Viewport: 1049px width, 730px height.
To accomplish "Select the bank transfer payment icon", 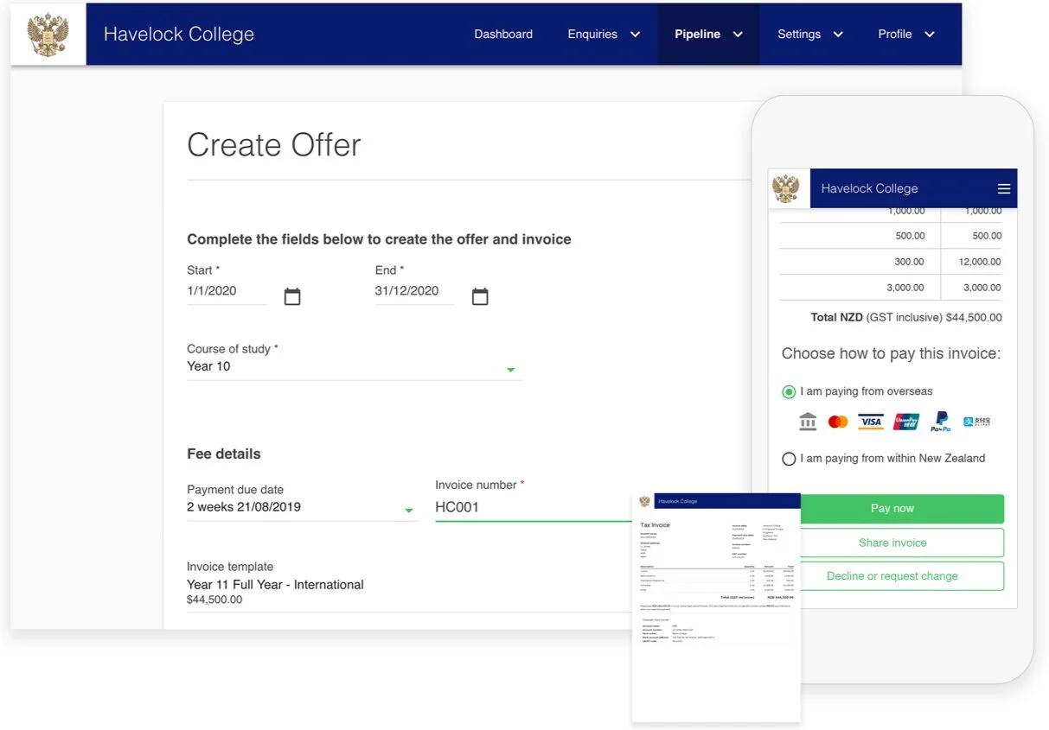I will (x=807, y=422).
